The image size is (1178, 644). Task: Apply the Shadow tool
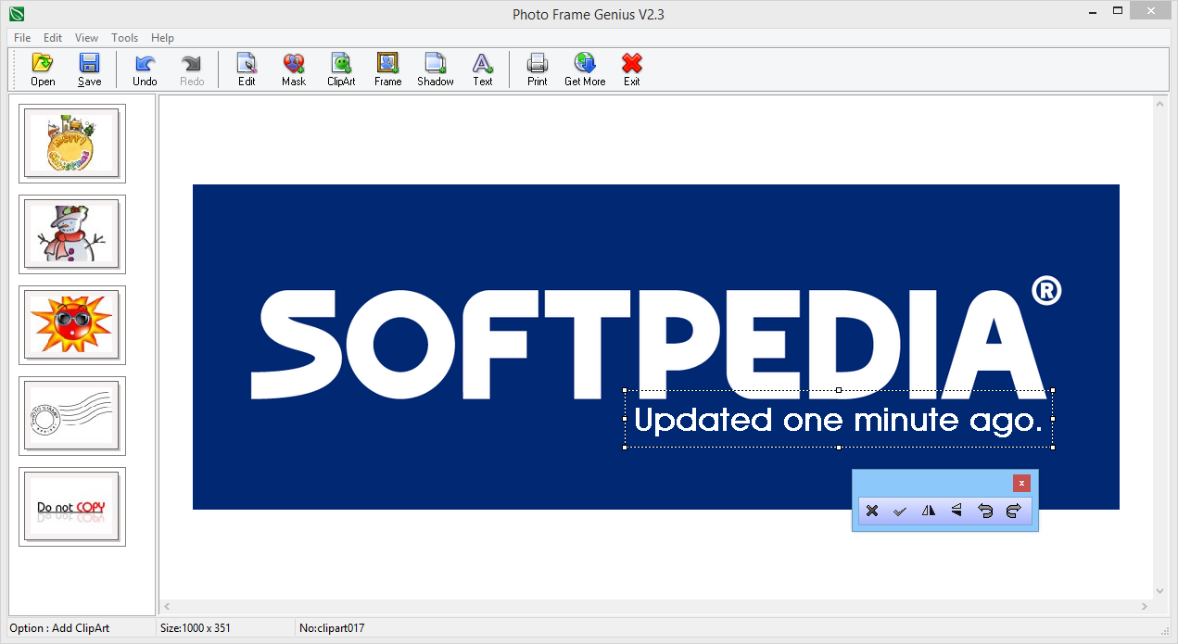(x=435, y=69)
